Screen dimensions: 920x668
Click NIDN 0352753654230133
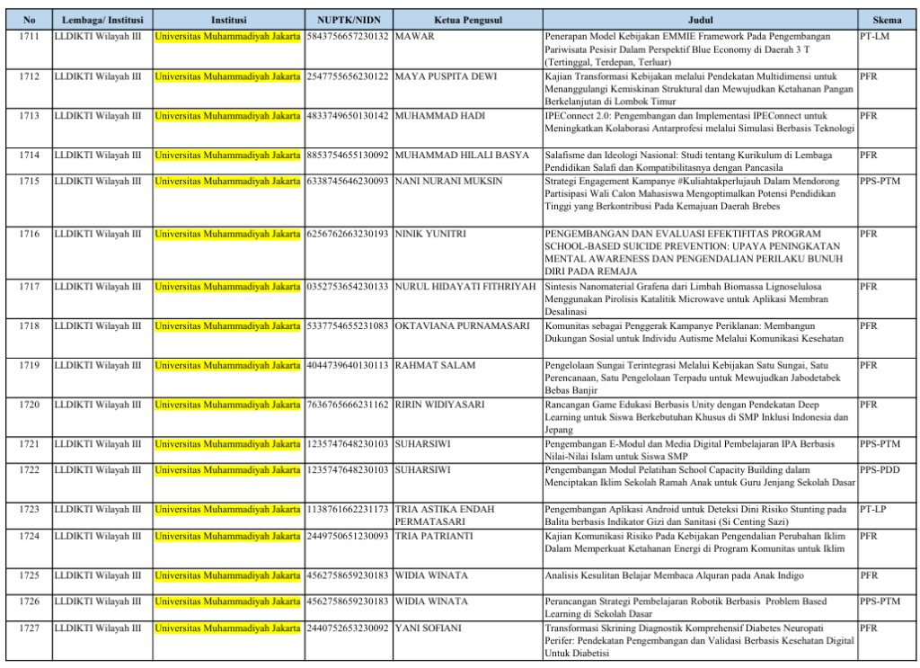click(x=348, y=287)
